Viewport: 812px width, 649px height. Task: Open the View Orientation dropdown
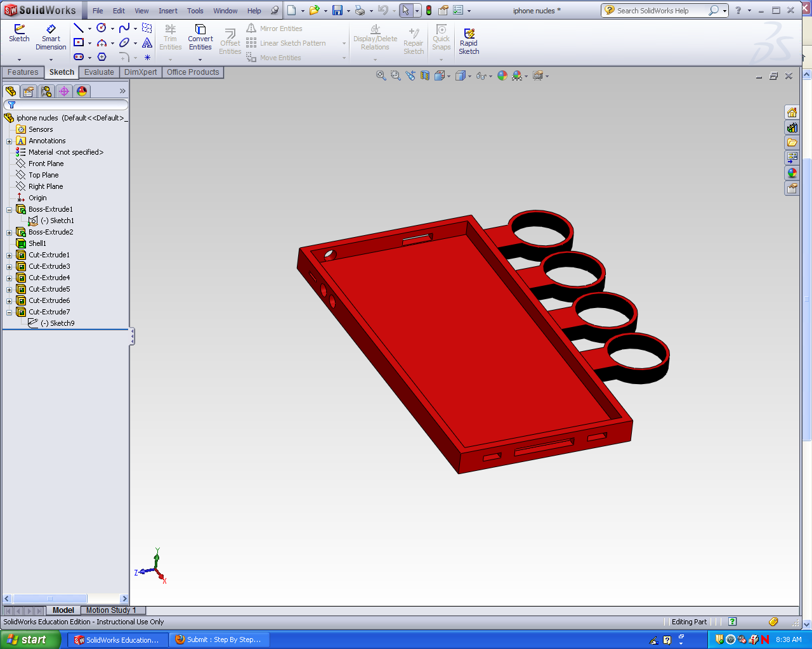click(449, 76)
